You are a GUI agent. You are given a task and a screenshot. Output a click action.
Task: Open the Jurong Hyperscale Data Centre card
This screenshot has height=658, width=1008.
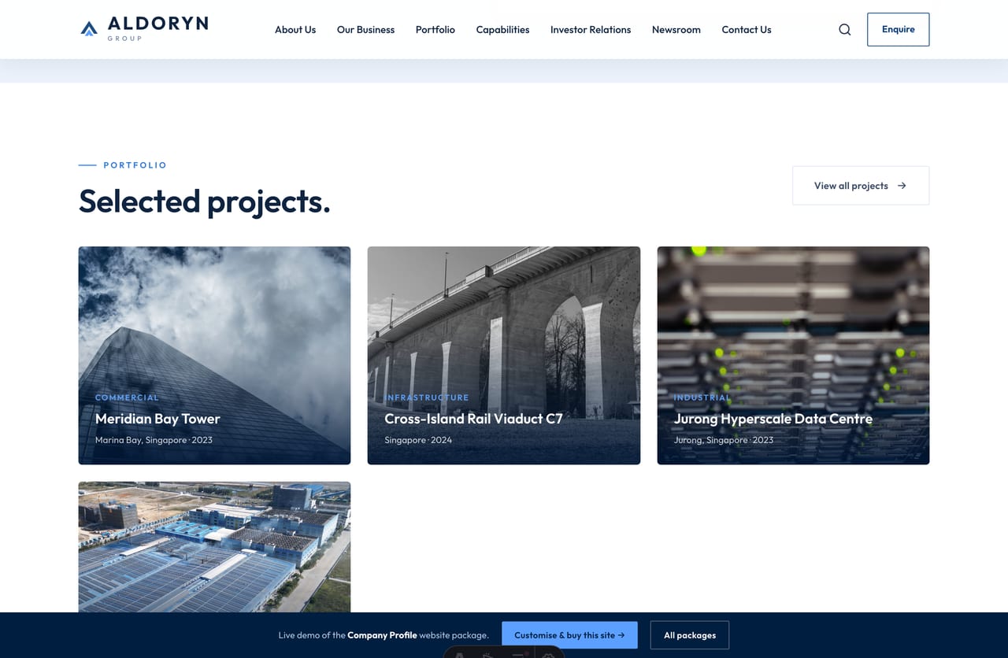(x=793, y=356)
